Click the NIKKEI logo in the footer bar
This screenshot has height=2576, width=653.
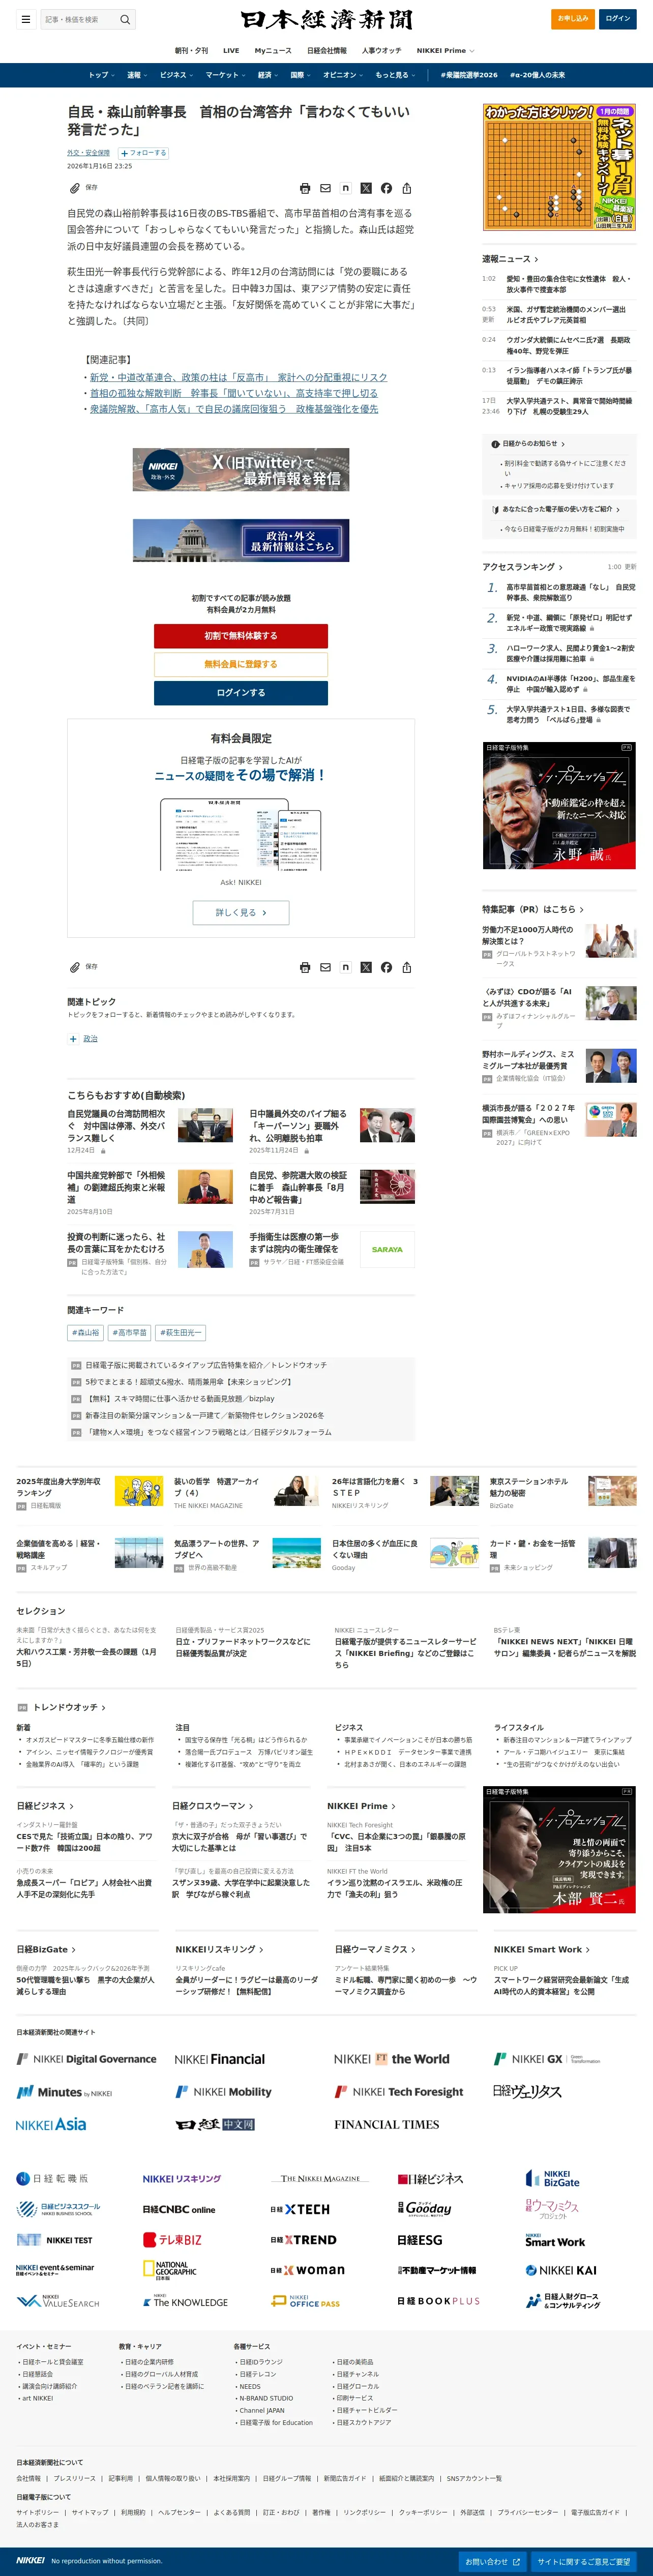[30, 2560]
